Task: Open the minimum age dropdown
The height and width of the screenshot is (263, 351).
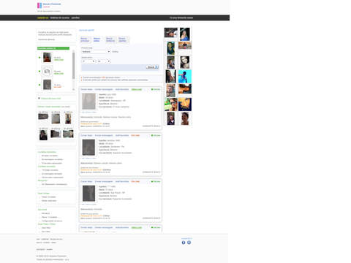Action: [88, 61]
